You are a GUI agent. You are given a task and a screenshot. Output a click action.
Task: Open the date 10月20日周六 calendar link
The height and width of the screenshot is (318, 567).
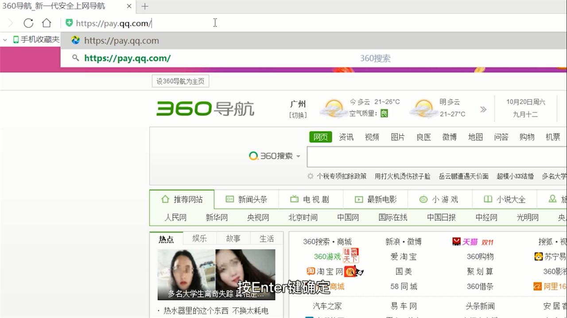pos(526,102)
